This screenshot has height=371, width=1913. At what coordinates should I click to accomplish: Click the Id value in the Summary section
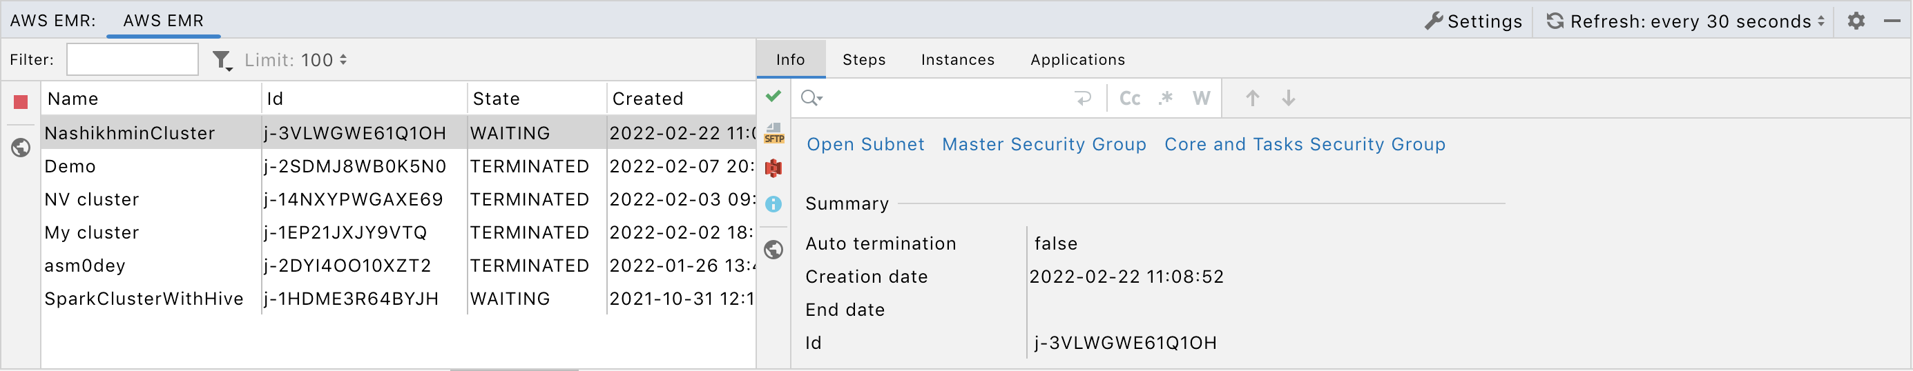[x=1125, y=343]
